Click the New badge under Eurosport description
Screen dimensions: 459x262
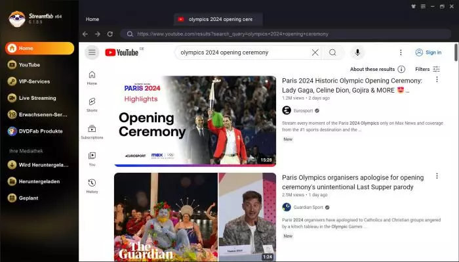pyautogui.click(x=288, y=139)
